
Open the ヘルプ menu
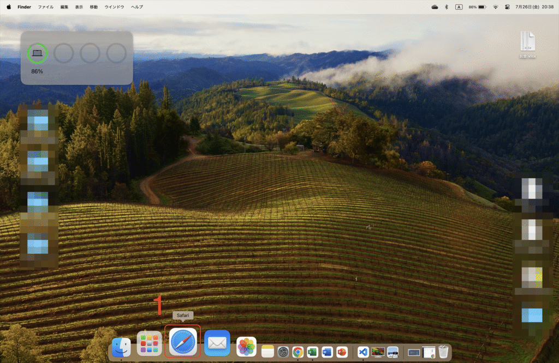pos(137,7)
